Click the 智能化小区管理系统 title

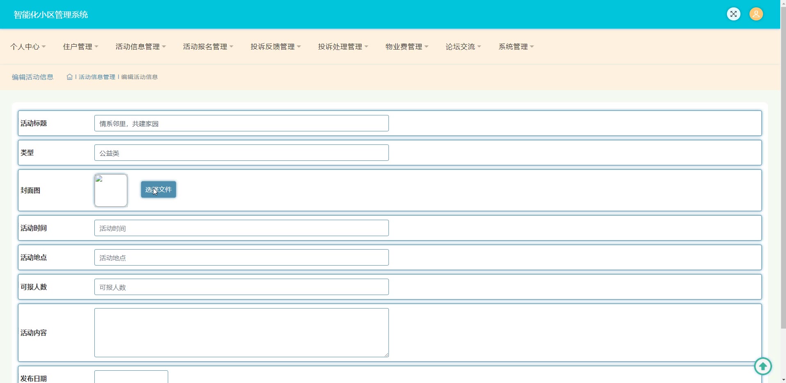tap(51, 15)
